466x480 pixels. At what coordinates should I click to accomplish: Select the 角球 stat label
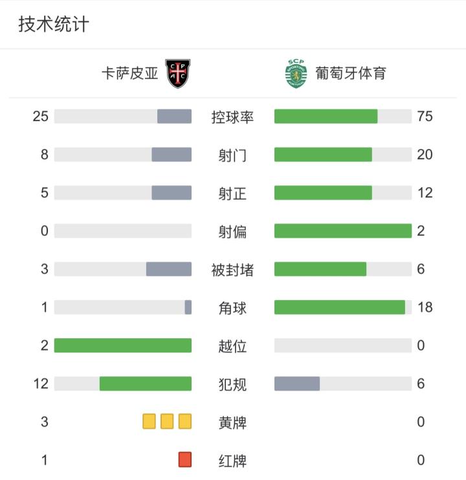pyautogui.click(x=232, y=308)
